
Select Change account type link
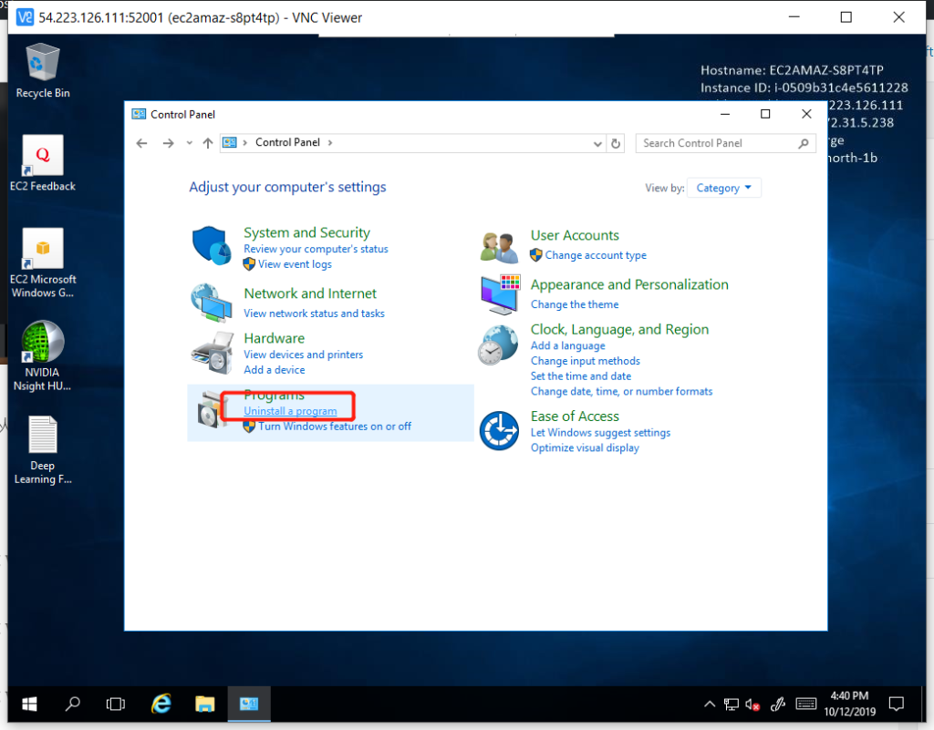click(x=596, y=255)
